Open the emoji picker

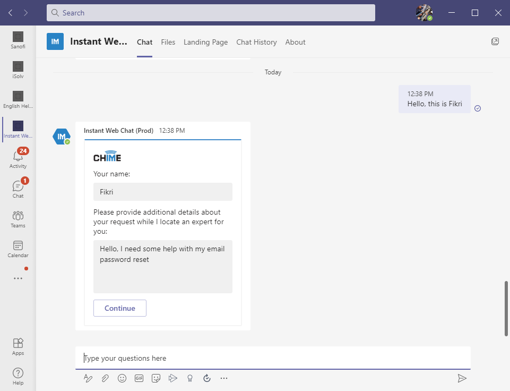click(122, 378)
